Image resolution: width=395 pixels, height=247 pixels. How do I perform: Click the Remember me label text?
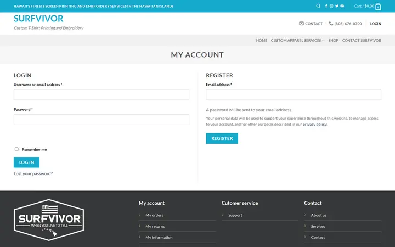coord(34,149)
